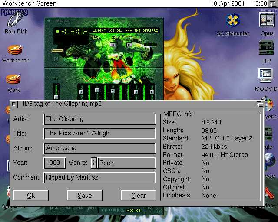This screenshot has height=222, width=278.
Task: Click the Album field containing Americana
Action: pos(100,148)
